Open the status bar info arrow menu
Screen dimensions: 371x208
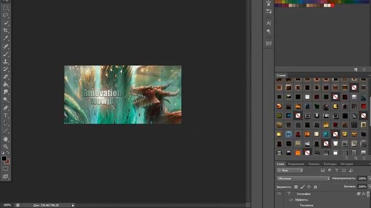click(x=73, y=206)
